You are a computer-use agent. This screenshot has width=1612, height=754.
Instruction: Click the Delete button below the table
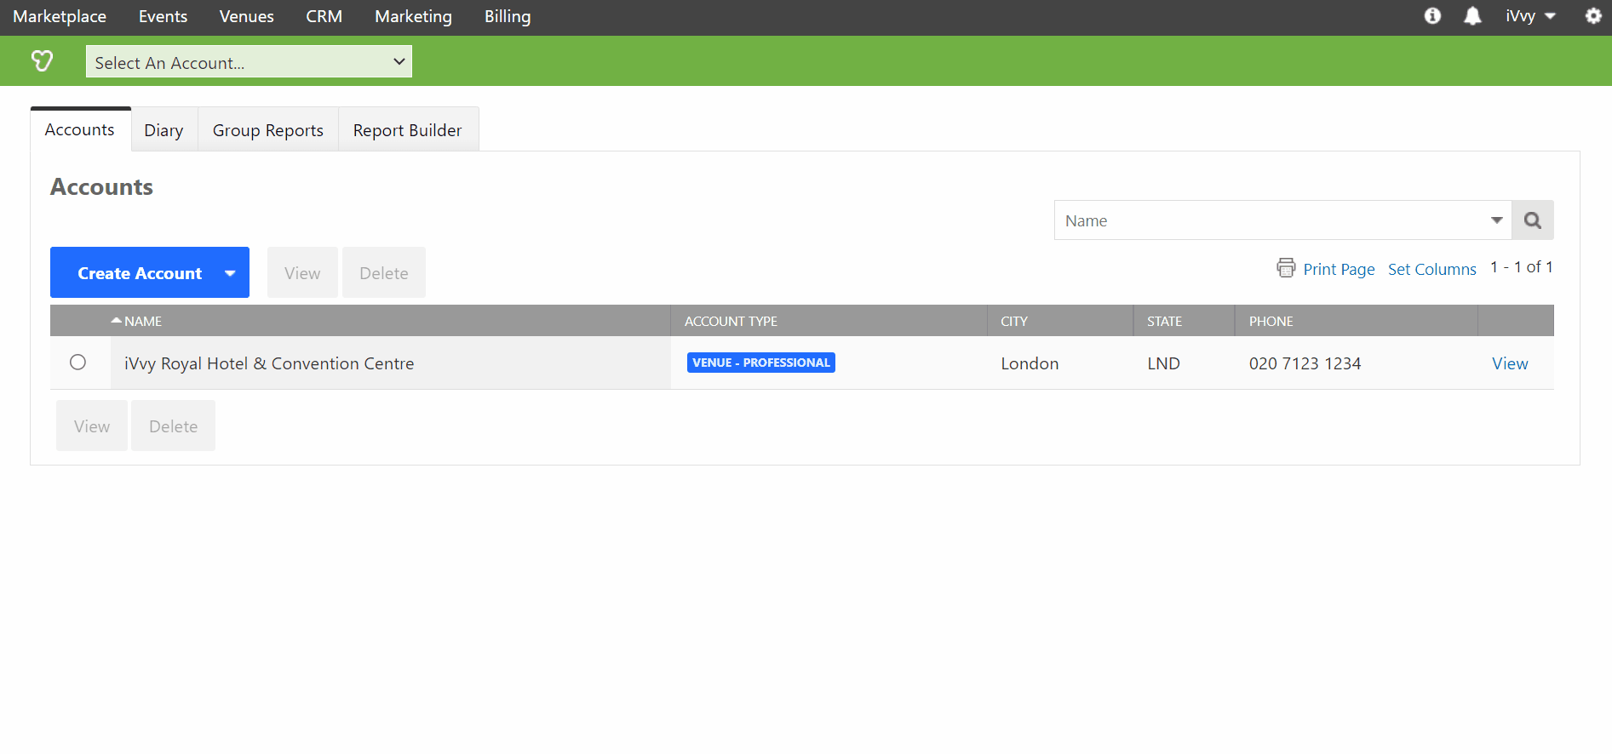(x=174, y=426)
